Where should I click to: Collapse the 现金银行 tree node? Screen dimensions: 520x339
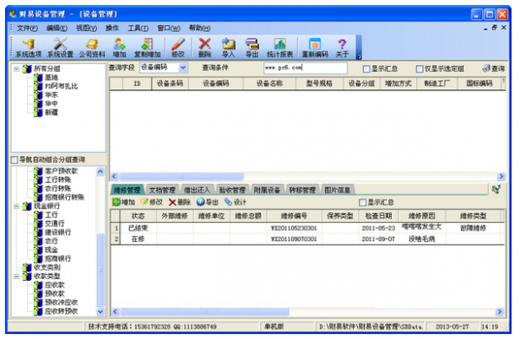(16, 206)
